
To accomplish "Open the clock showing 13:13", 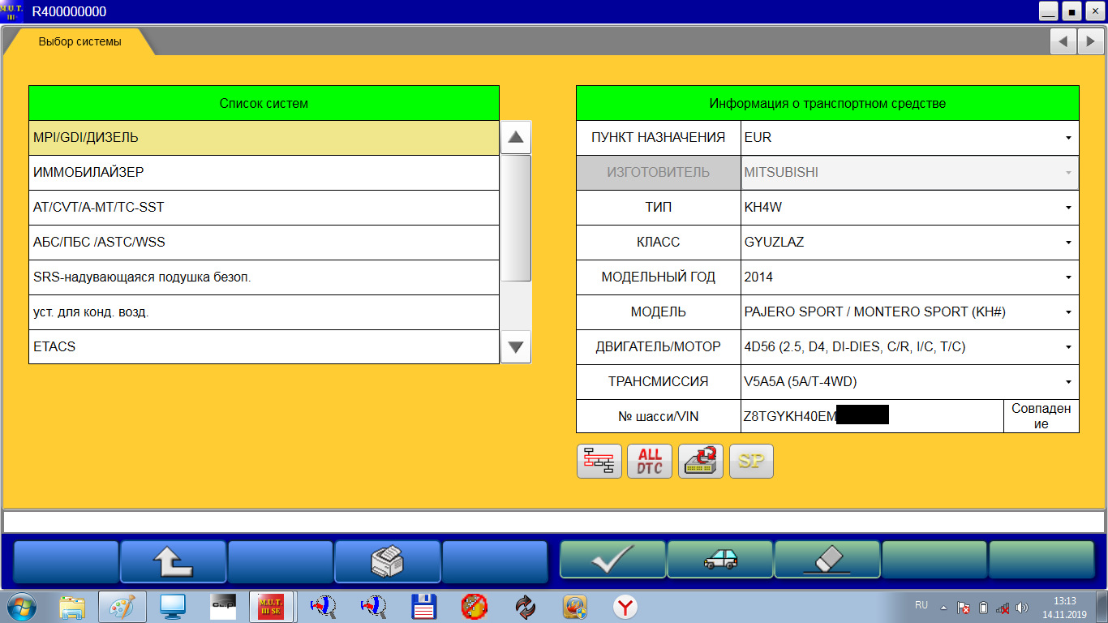I will pyautogui.click(x=1065, y=608).
